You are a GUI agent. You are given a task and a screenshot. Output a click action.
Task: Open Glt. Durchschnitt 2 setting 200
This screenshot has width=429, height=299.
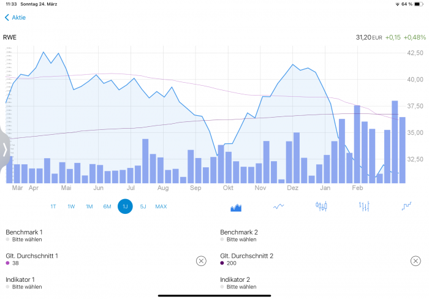(246, 259)
